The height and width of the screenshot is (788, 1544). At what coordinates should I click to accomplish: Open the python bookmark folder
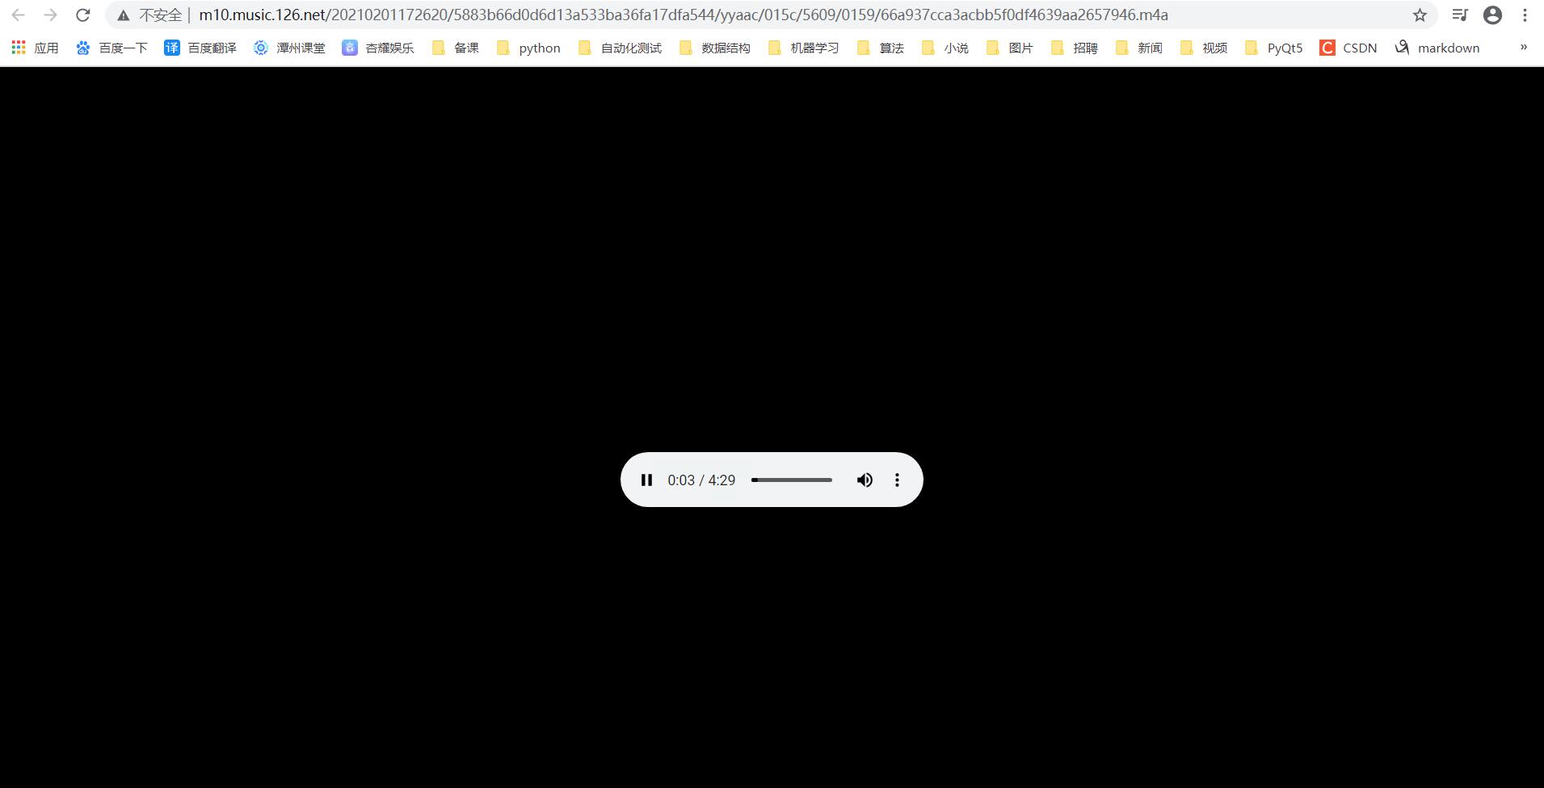coord(528,48)
